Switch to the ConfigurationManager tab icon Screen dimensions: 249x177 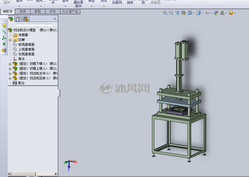[26, 19]
